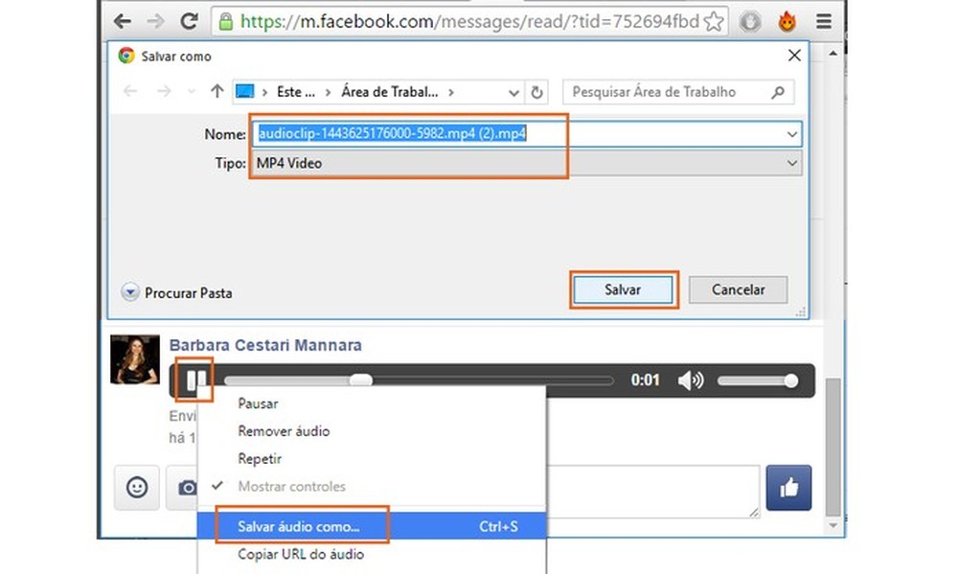Viewport: 958px width, 574px height.
Task: Mute the audio via the speaker icon
Action: [x=690, y=380]
